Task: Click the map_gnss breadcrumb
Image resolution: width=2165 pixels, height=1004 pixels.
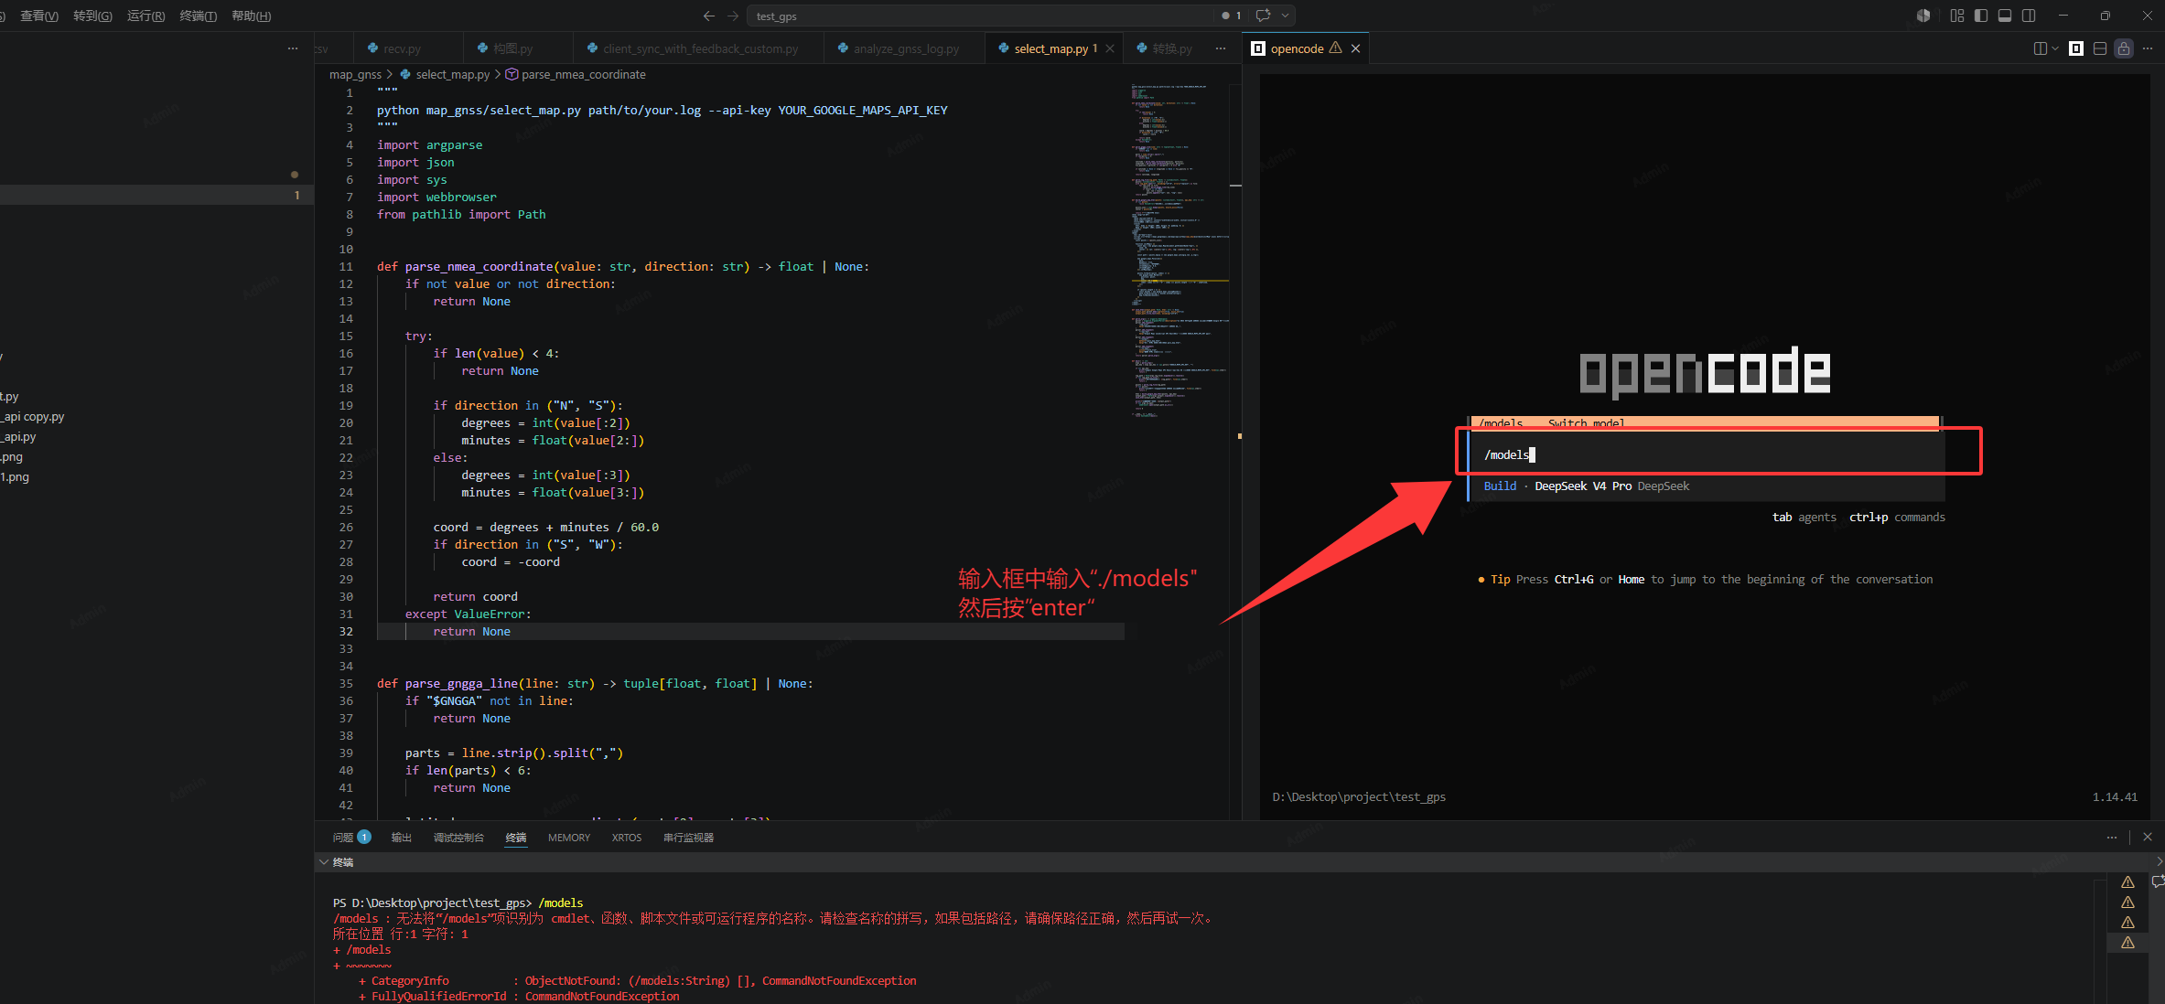Action: 355,74
